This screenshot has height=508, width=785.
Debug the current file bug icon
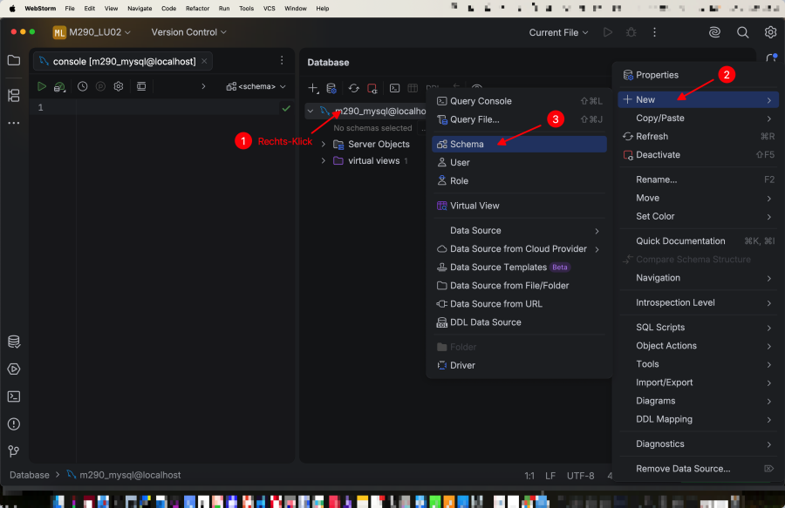(x=631, y=32)
